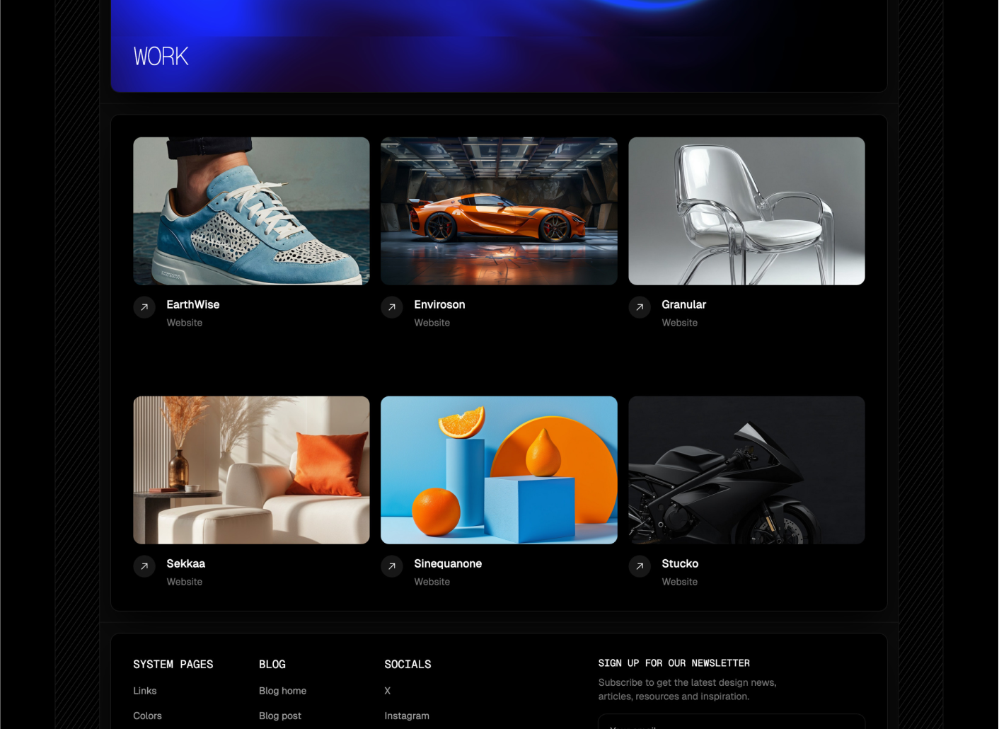Open the Blog post page
Screen dimensions: 999x729
click(279, 716)
